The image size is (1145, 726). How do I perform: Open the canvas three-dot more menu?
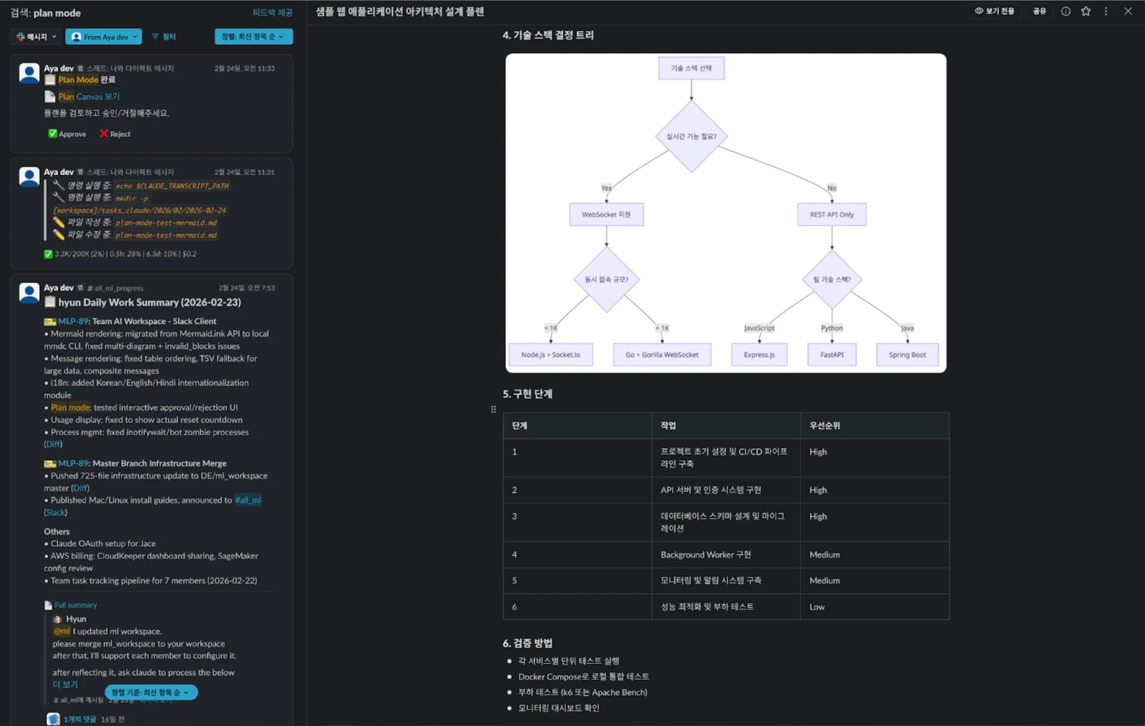coord(1106,11)
